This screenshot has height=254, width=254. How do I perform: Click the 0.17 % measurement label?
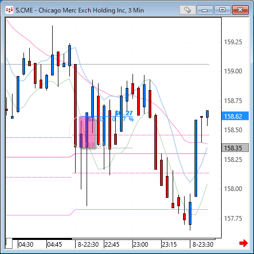(123, 119)
